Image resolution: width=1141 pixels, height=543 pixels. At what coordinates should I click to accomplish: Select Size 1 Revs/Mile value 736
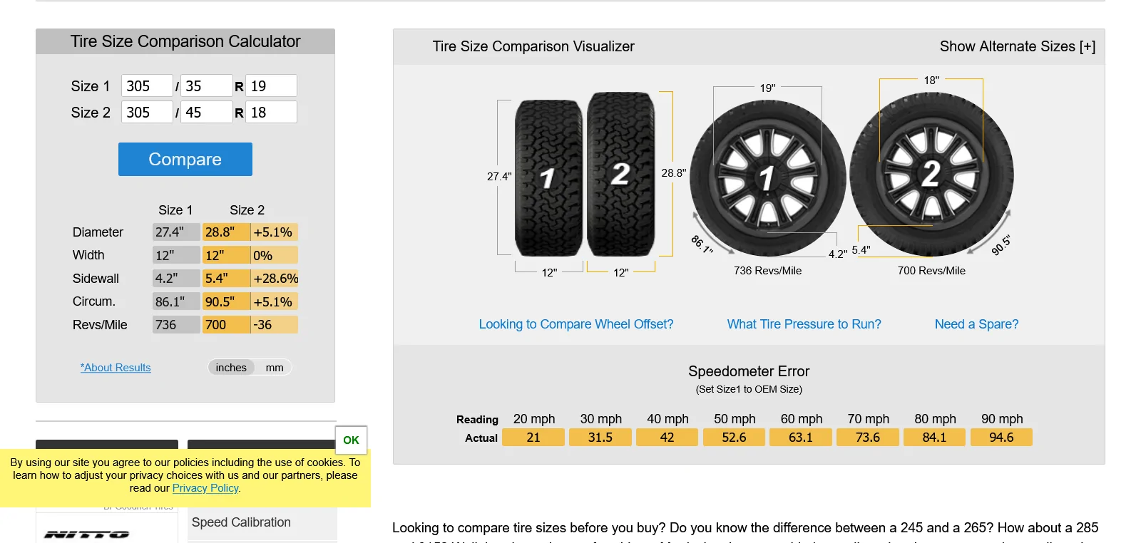pos(176,325)
